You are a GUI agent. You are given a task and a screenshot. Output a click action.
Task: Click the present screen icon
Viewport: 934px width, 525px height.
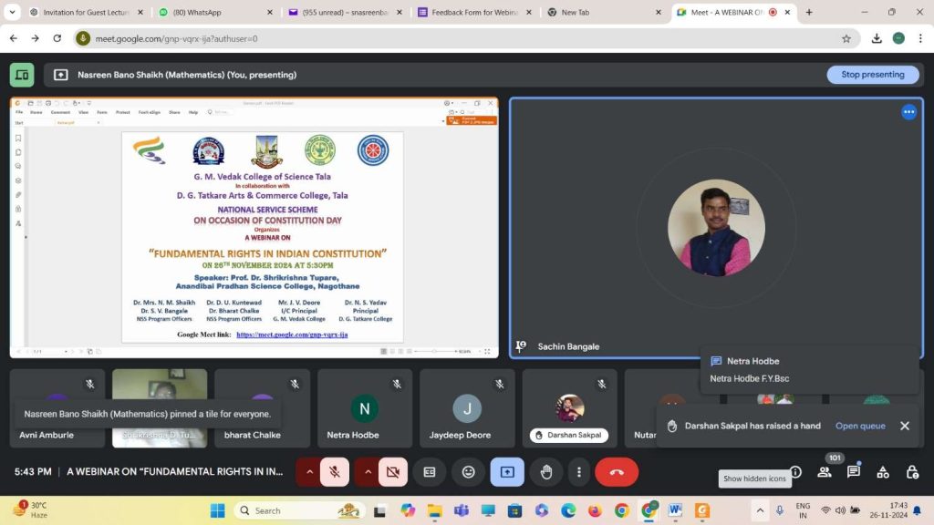point(507,472)
